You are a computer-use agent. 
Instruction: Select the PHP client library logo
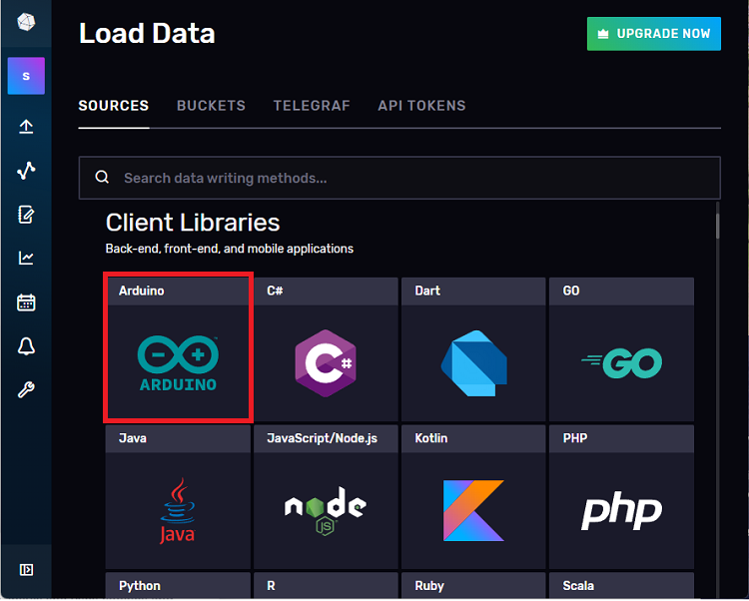coord(621,511)
